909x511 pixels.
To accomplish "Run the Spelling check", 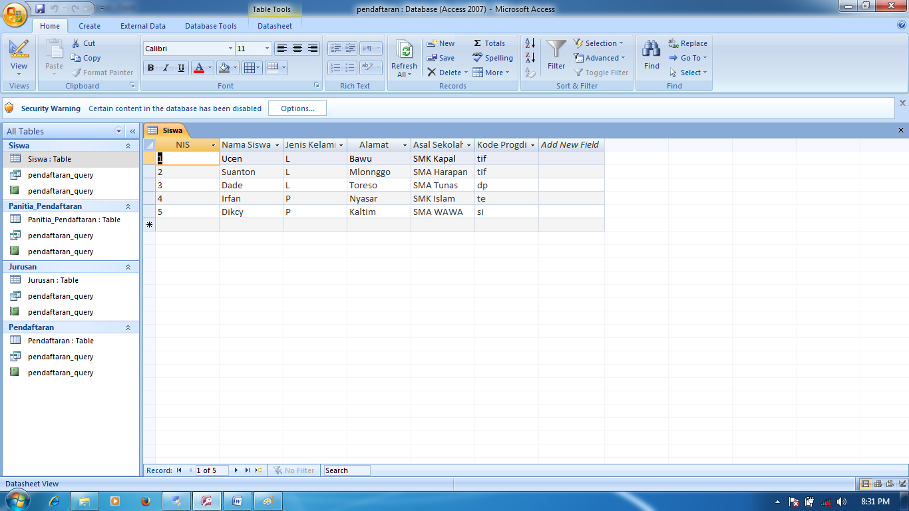I will (x=493, y=58).
